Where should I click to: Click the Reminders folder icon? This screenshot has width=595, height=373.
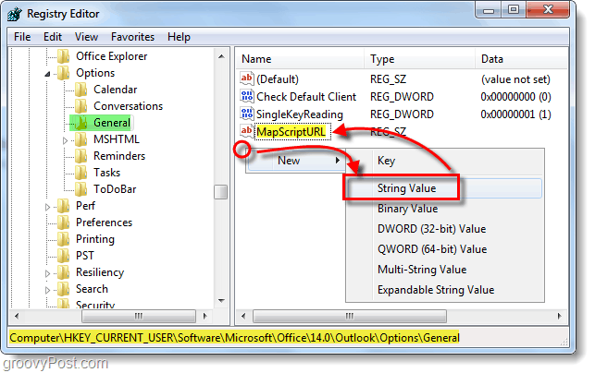click(x=81, y=156)
